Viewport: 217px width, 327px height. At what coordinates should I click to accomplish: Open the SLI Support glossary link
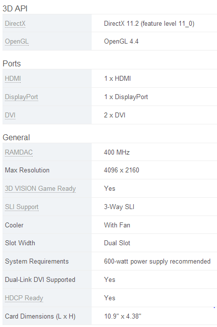pyautogui.click(x=22, y=207)
